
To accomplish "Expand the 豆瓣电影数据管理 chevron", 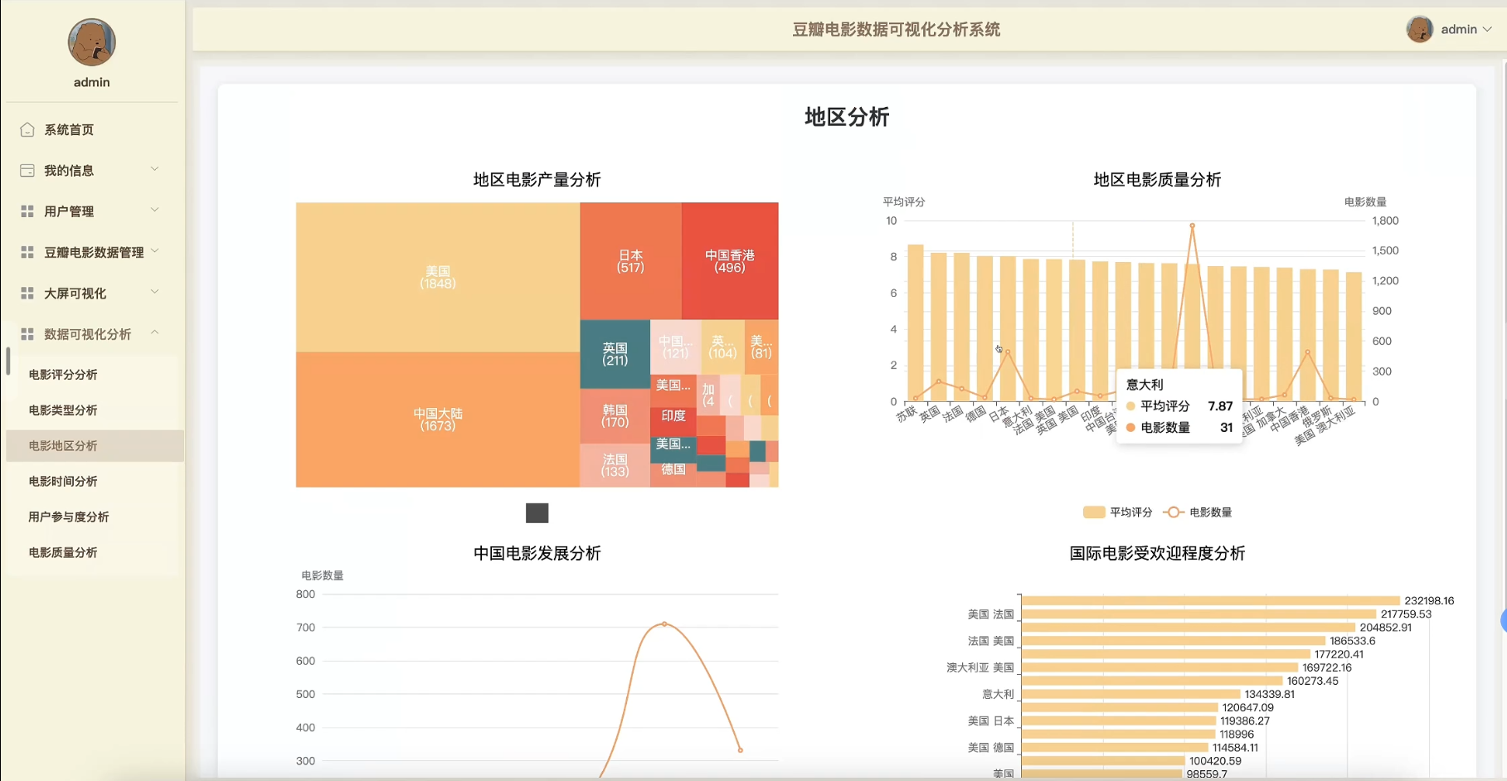I will 154,251.
